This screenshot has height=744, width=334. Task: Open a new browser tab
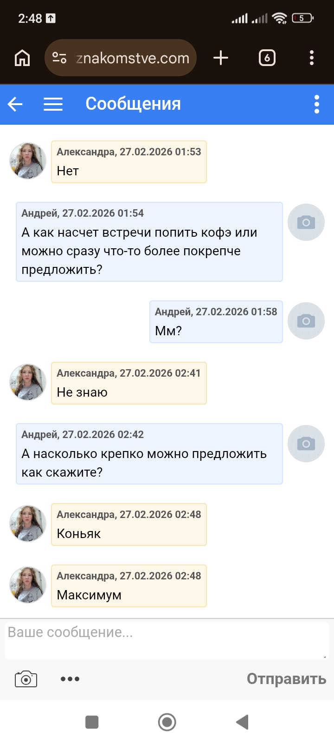pos(221,58)
